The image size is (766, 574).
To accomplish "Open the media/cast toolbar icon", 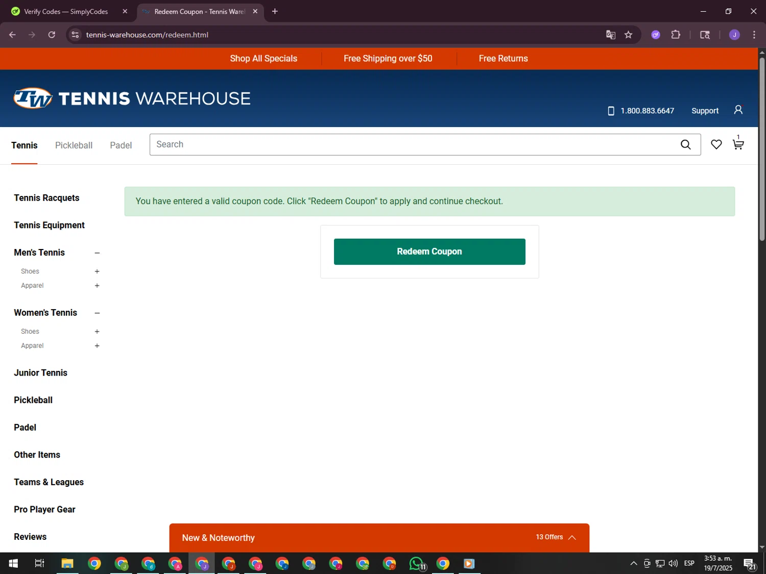I will pos(705,35).
